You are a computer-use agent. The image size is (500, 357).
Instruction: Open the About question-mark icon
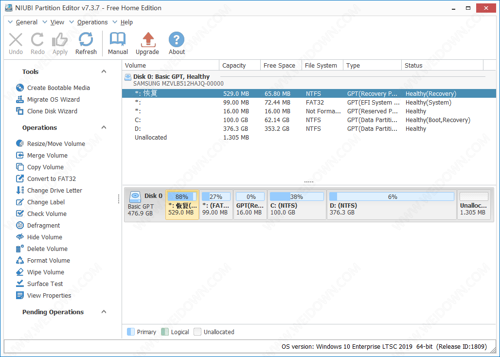point(177,39)
